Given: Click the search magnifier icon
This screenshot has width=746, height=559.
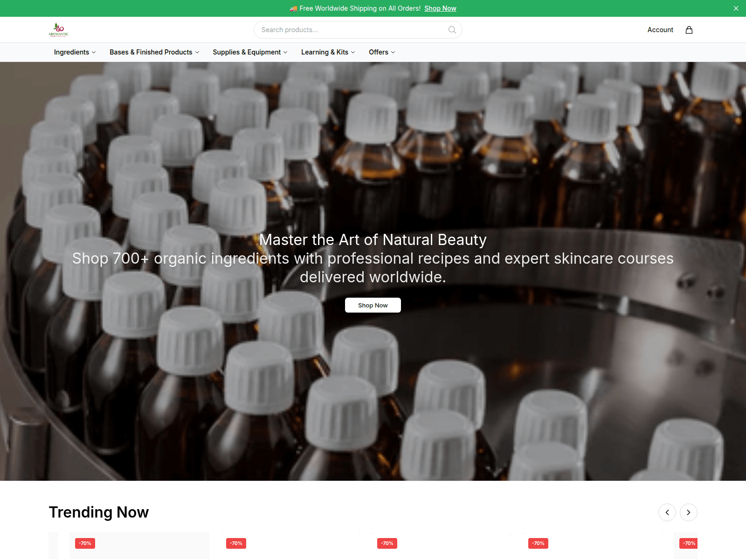Looking at the screenshot, I should tap(452, 30).
